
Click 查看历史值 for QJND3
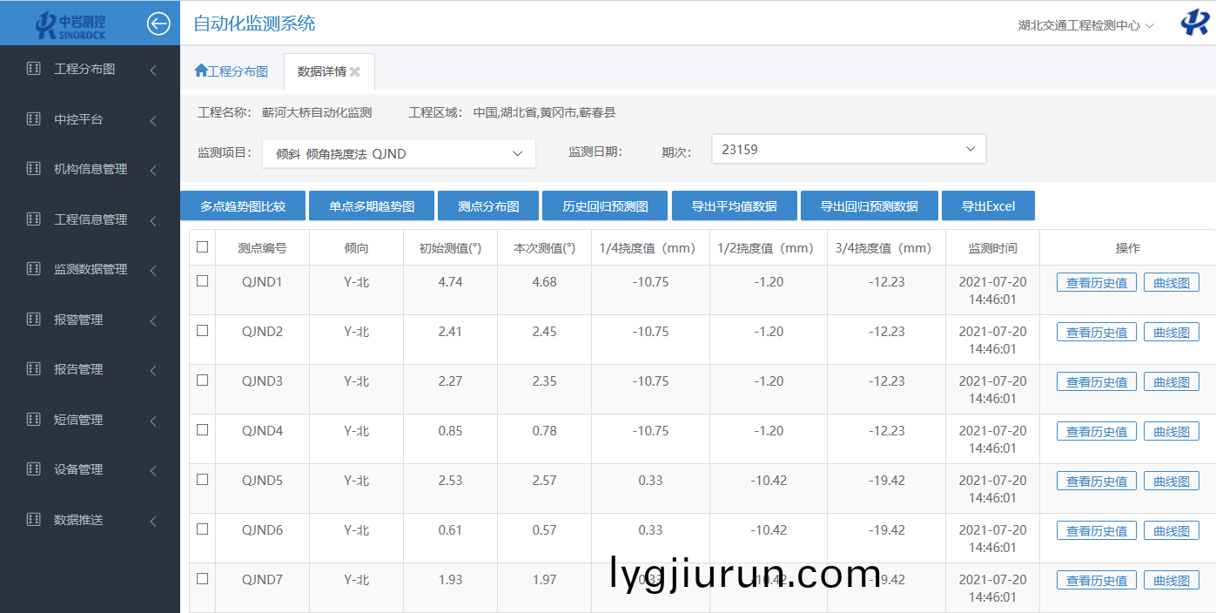tap(1096, 382)
